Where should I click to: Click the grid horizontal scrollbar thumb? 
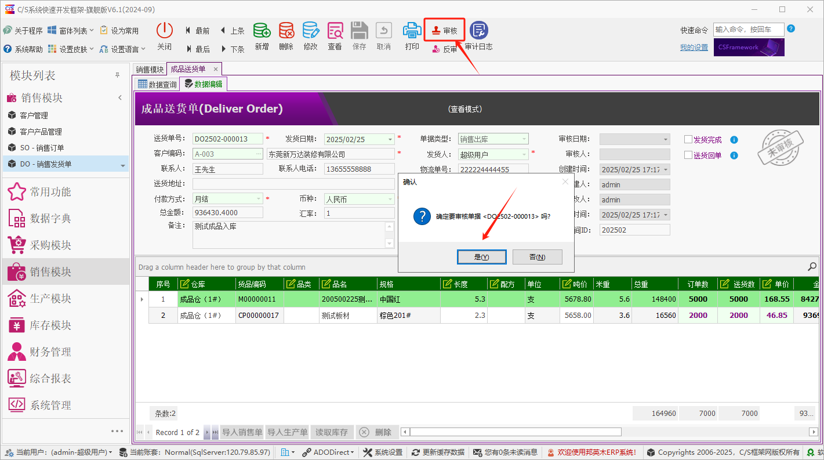coord(515,432)
